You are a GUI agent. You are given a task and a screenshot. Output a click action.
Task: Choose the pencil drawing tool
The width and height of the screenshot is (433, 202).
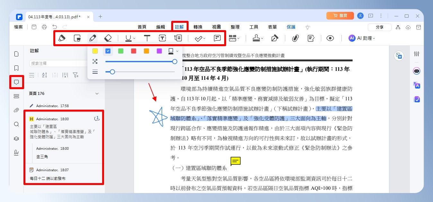click(93, 38)
